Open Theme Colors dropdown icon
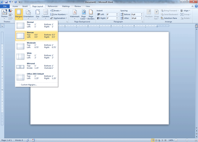Screen dimensions: 198x142 coord(11,11)
